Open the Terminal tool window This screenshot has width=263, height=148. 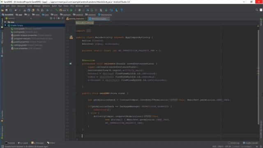click(x=10, y=143)
